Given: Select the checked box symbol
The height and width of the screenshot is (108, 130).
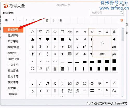Looking at the screenshot, I should [70, 47].
